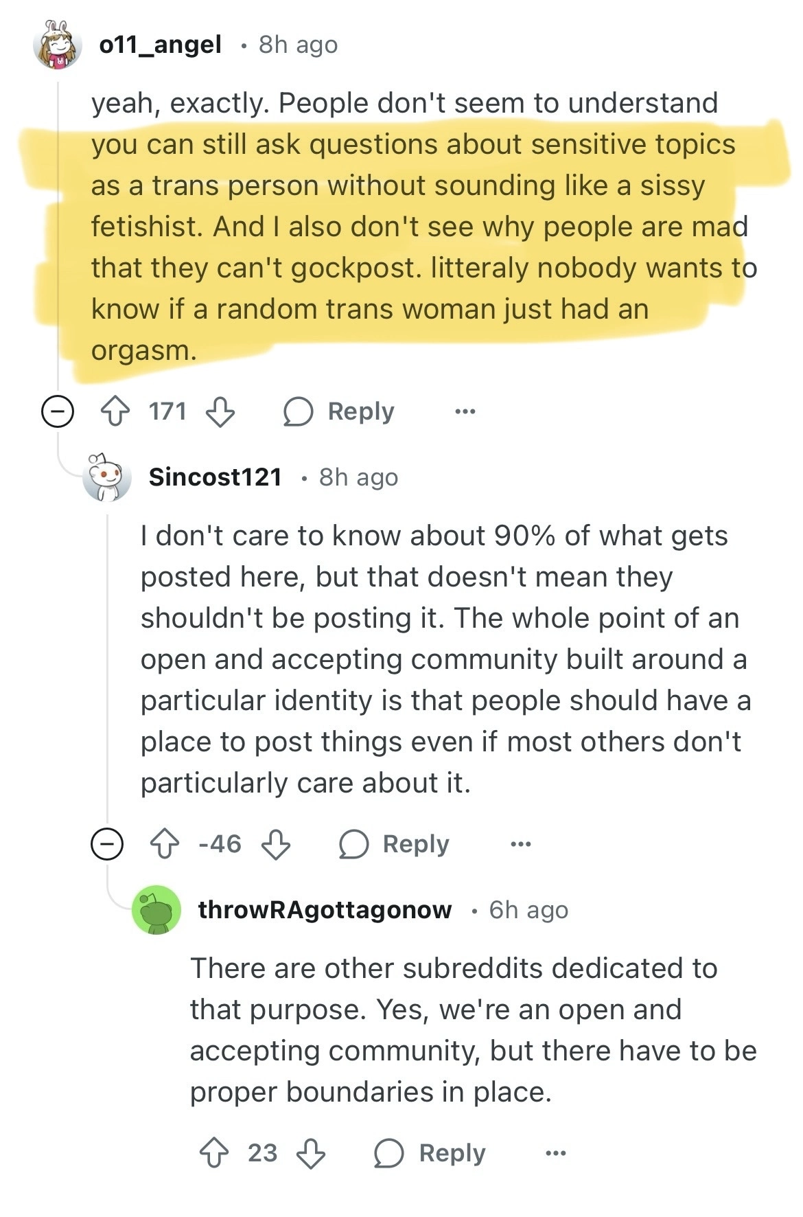
Task: Downvote throwRAgottagonow's comment
Action: [x=311, y=1153]
